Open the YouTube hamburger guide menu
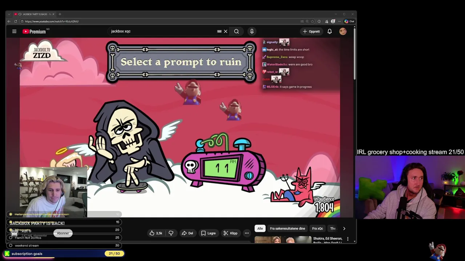 pyautogui.click(x=14, y=32)
